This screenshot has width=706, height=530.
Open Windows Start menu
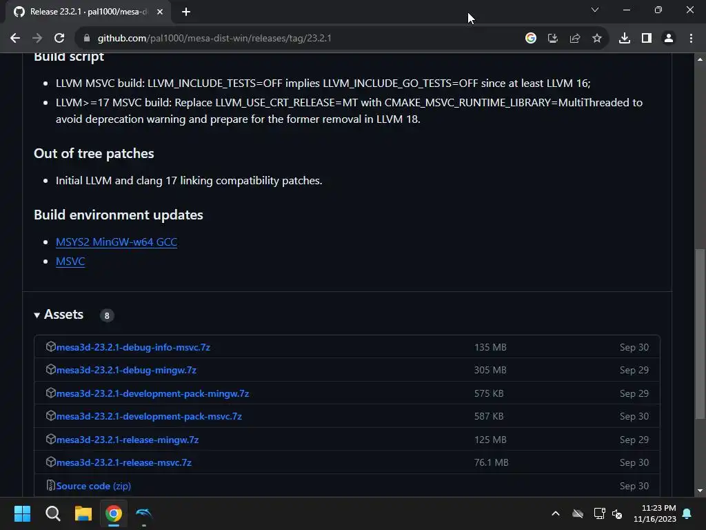click(23, 513)
